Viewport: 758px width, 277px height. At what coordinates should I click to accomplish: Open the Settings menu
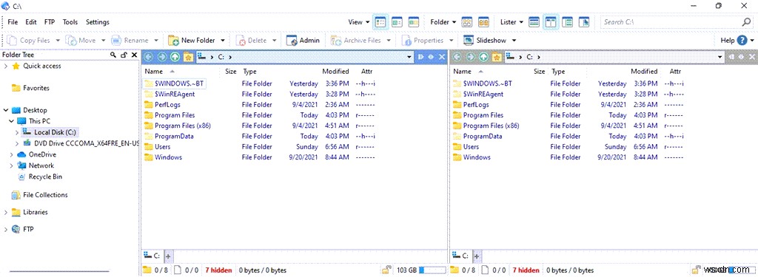[98, 21]
